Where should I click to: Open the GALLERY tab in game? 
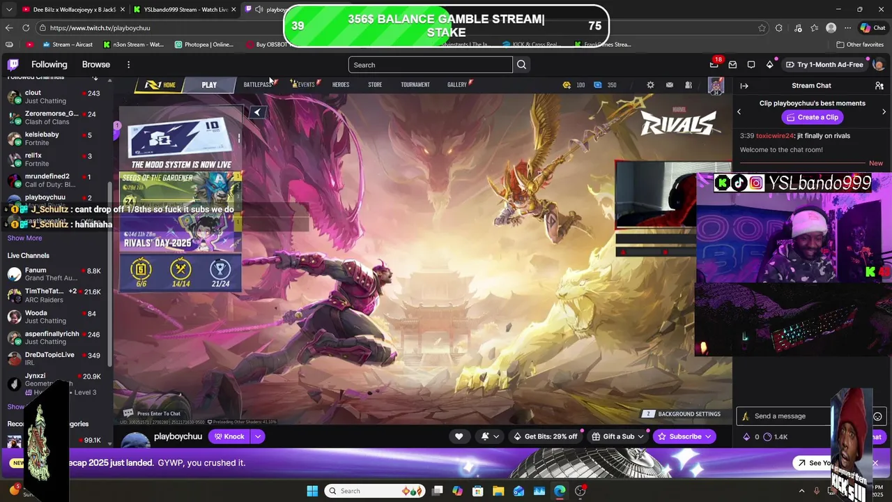457,85
